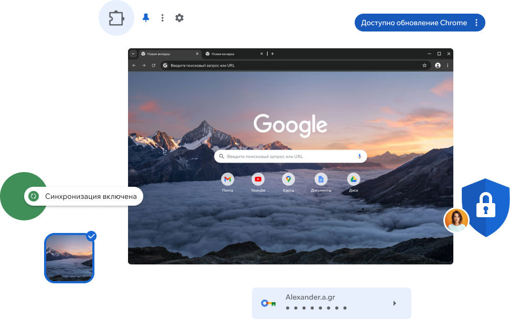Click the voice search microphone icon

click(359, 156)
